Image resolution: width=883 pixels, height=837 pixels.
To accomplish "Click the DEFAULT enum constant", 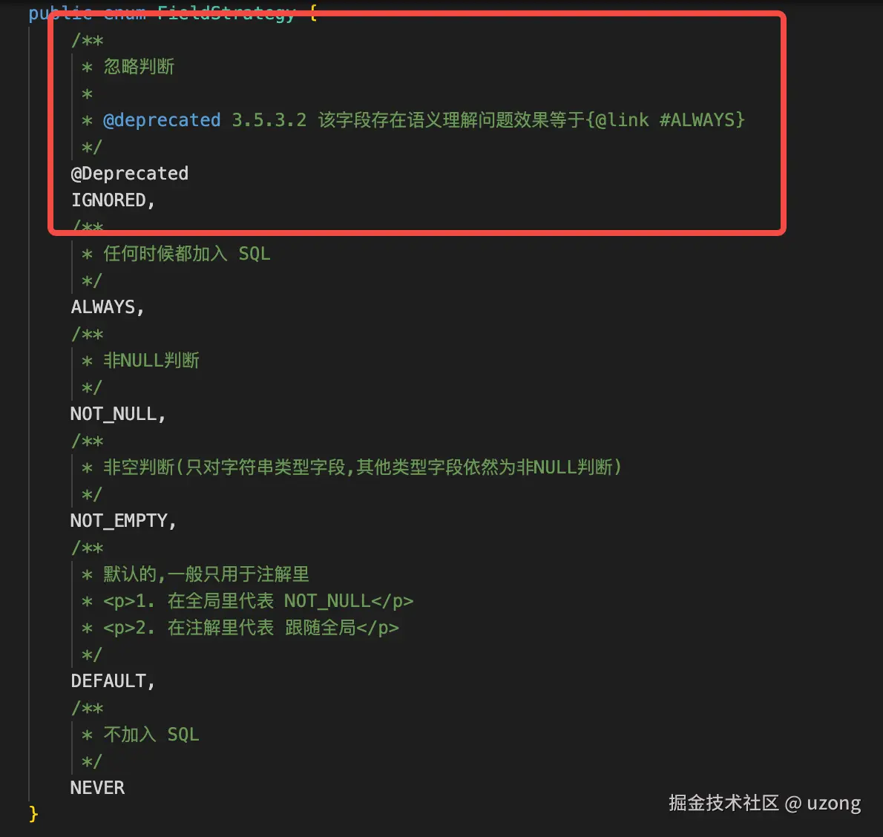I will pos(111,681).
